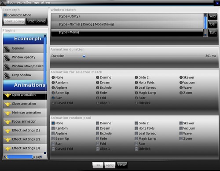Delete the selected window match

[x=213, y=24]
